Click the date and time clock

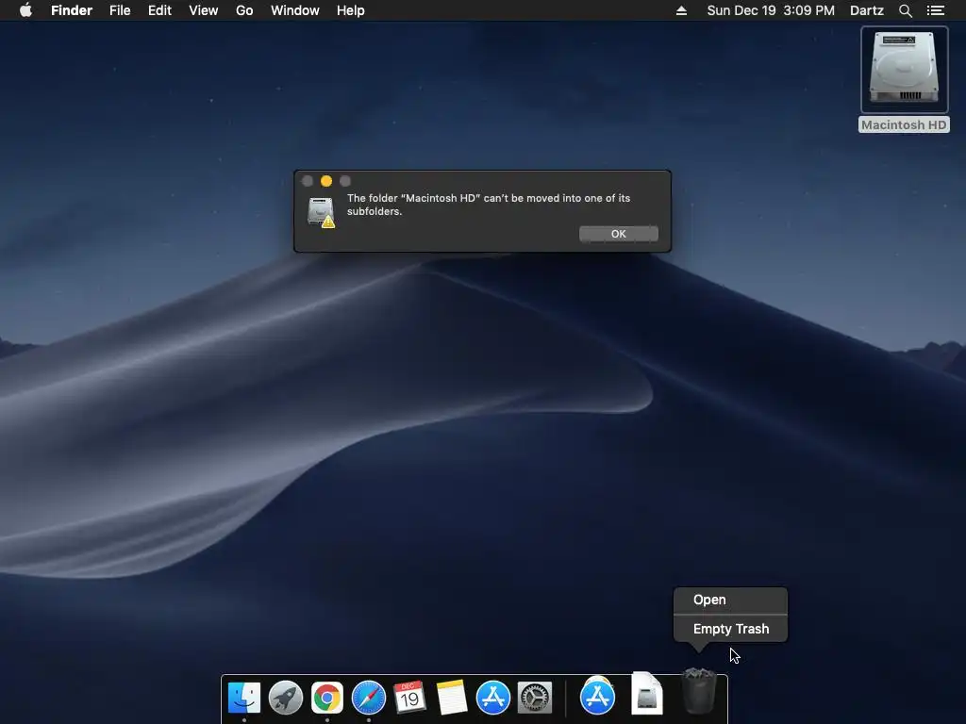[x=771, y=10]
